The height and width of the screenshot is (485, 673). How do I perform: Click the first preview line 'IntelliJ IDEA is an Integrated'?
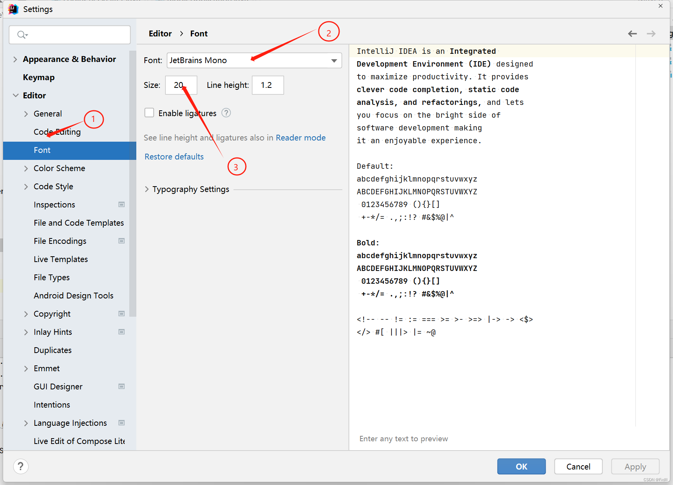click(426, 51)
